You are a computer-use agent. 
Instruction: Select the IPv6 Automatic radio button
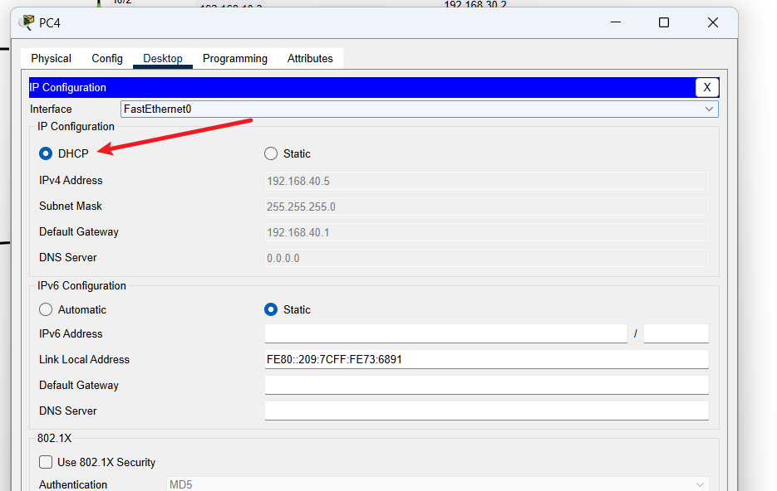point(46,309)
